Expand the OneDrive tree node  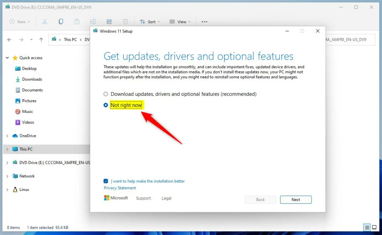click(x=7, y=136)
